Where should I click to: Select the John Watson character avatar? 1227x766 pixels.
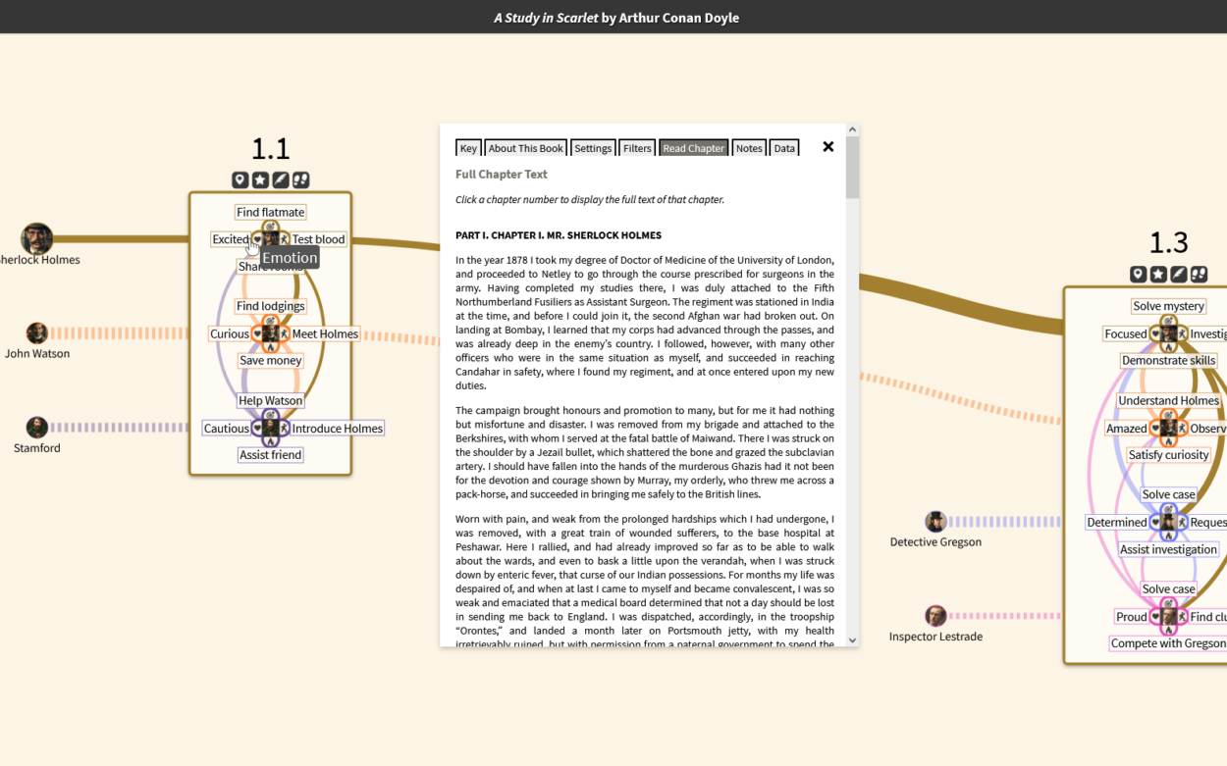pos(37,333)
